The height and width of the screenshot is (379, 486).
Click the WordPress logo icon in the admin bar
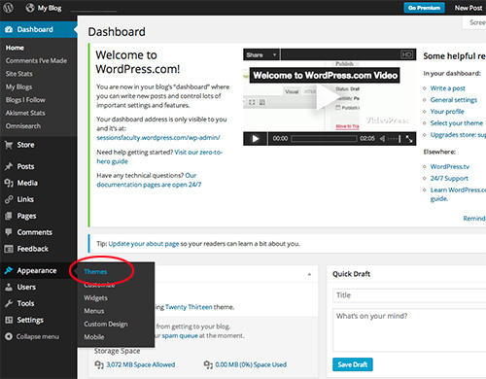click(8, 8)
